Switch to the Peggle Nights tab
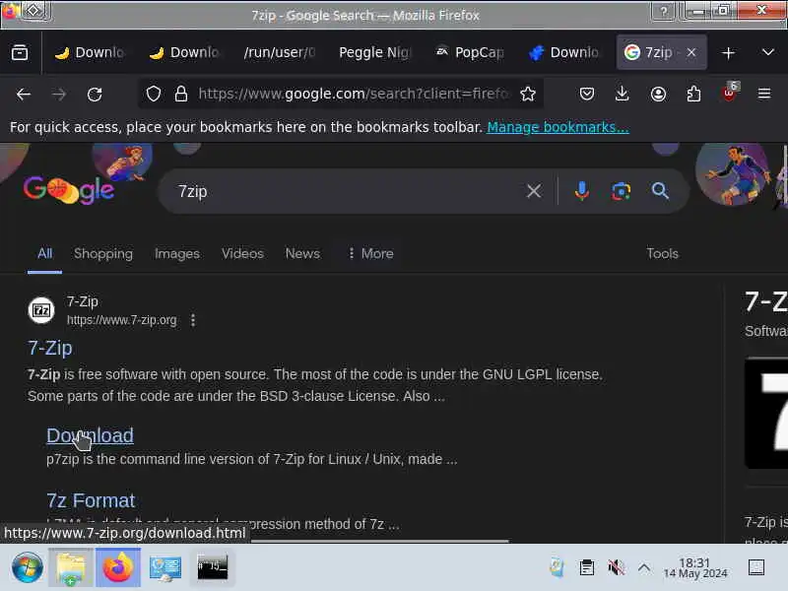This screenshot has width=788, height=591. click(x=375, y=52)
